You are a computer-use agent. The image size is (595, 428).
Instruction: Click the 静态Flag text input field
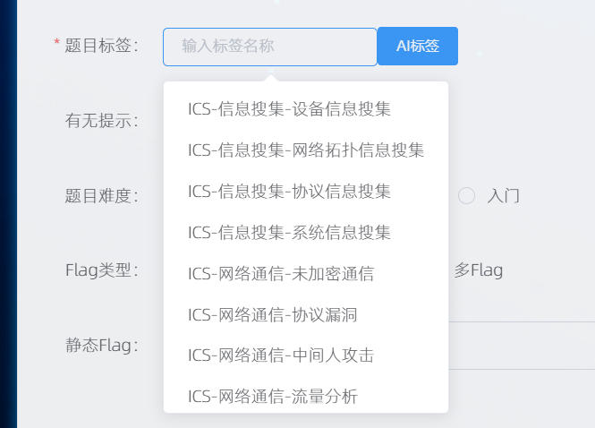(x=519, y=346)
